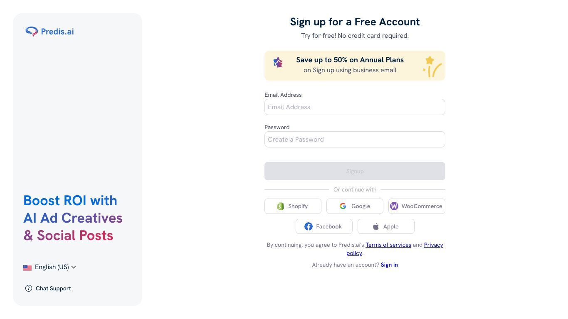Continue with the WooCommerce button
This screenshot has height=319, width=568.
click(x=417, y=206)
